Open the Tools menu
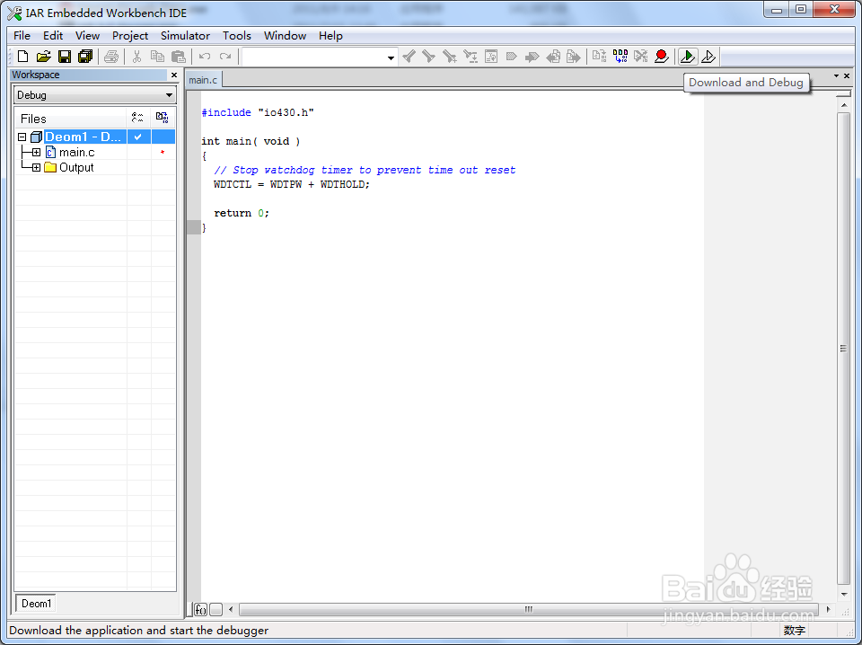 coord(237,36)
